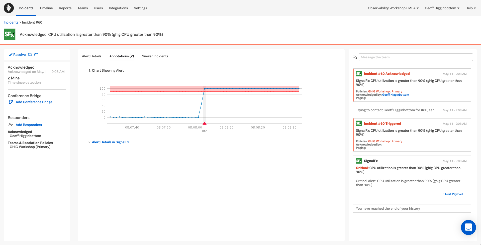
Task: Navigate to Timeline in the top menu
Action: tap(46, 8)
